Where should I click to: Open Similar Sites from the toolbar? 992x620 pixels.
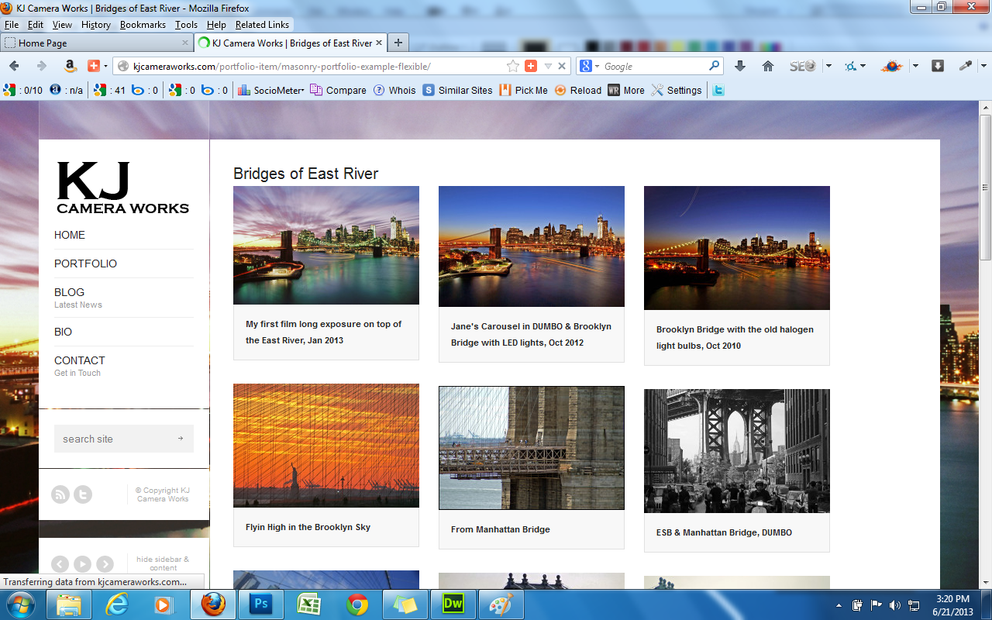click(457, 90)
